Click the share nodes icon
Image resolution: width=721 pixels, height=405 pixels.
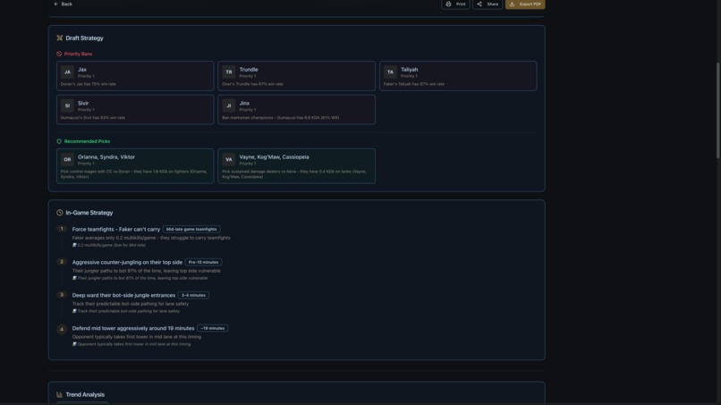(x=479, y=4)
